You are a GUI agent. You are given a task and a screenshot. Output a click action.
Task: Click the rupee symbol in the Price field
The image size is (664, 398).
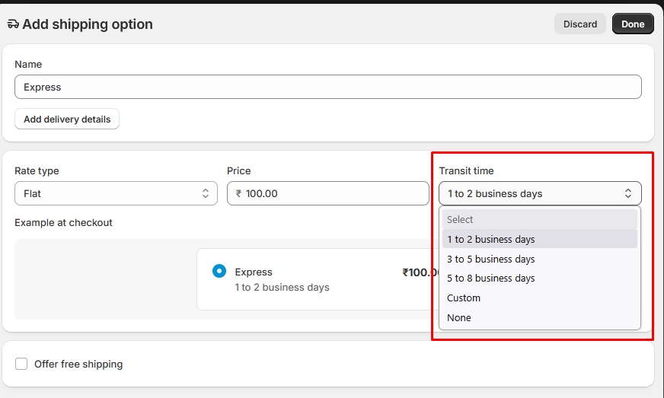[x=238, y=193]
